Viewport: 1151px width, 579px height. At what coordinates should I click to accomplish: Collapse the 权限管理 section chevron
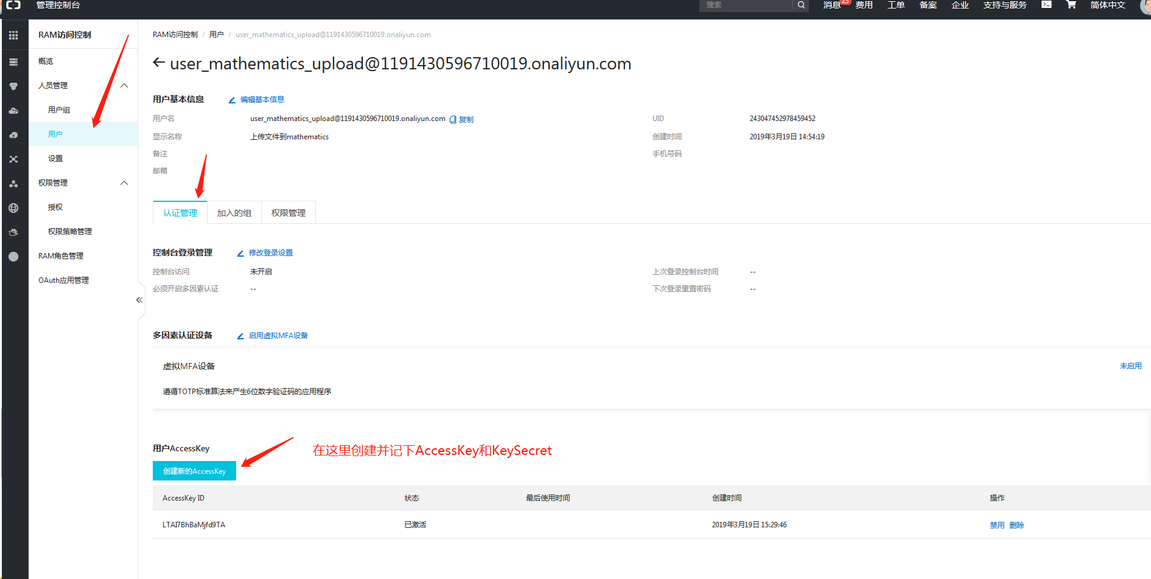click(x=124, y=182)
